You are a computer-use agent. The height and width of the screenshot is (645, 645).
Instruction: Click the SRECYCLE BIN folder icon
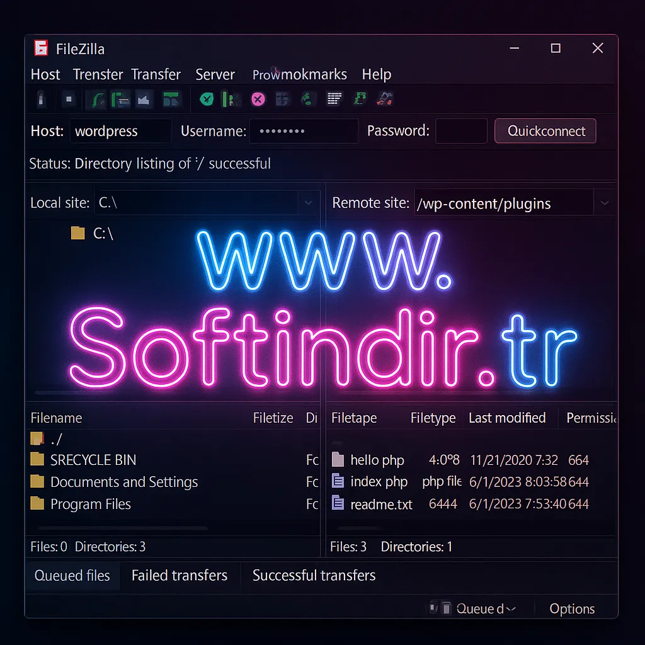tap(37, 459)
